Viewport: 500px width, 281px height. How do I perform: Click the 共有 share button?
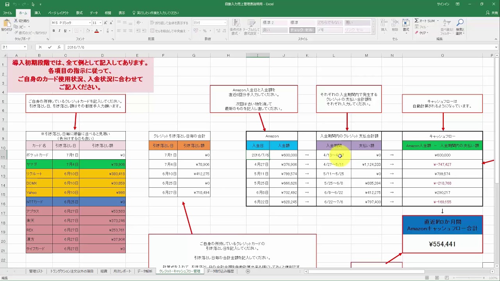pyautogui.click(x=491, y=13)
